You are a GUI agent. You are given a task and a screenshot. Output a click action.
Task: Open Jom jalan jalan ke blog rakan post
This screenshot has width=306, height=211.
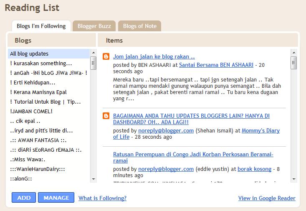pyautogui.click(x=154, y=56)
